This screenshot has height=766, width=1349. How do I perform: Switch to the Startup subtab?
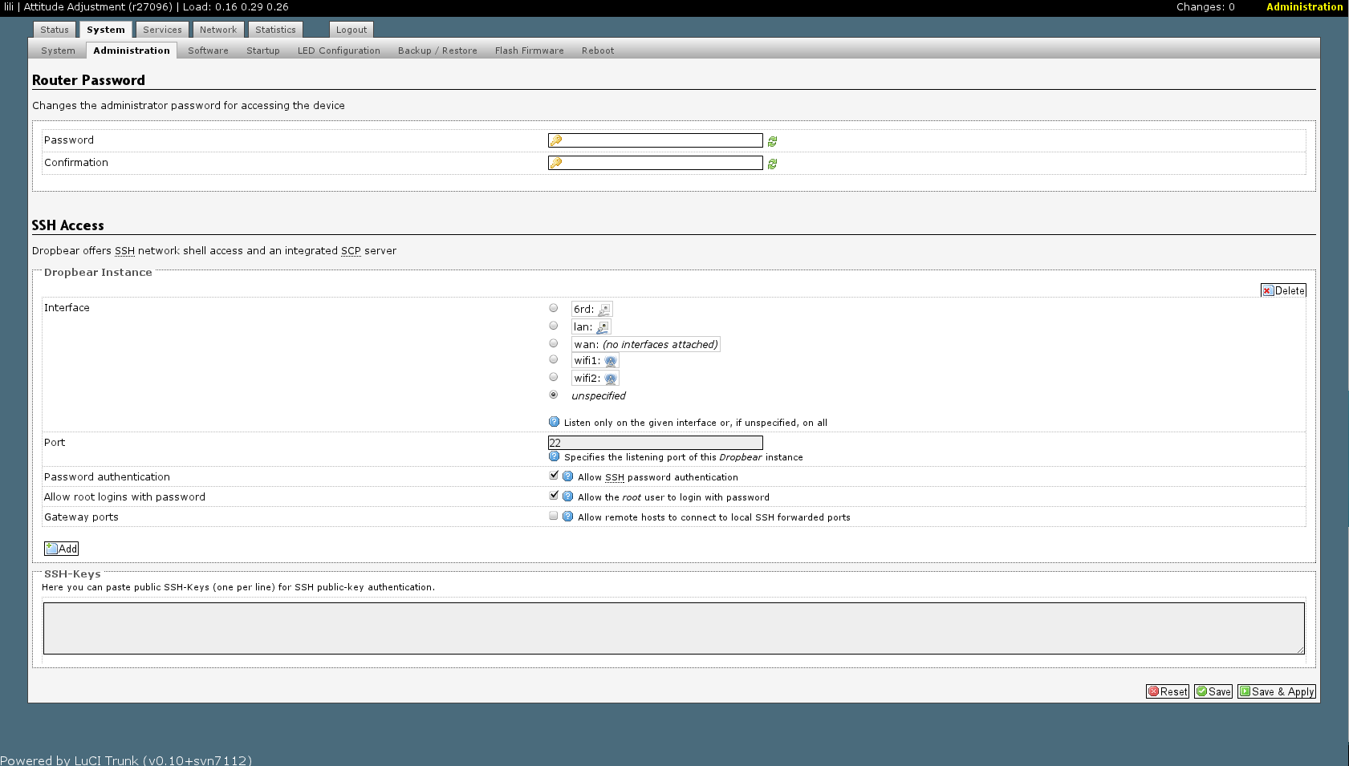pos(263,51)
